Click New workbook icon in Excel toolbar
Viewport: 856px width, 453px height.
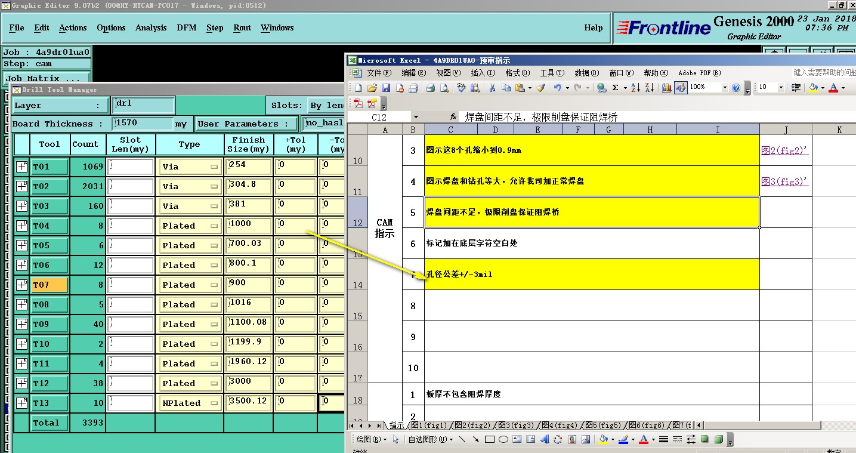[x=358, y=87]
